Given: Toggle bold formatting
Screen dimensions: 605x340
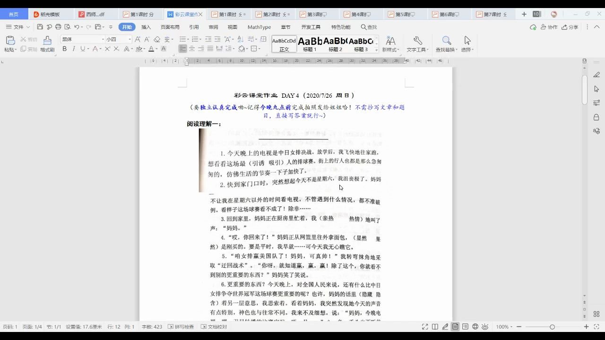Looking at the screenshot, I should pyautogui.click(x=64, y=49).
